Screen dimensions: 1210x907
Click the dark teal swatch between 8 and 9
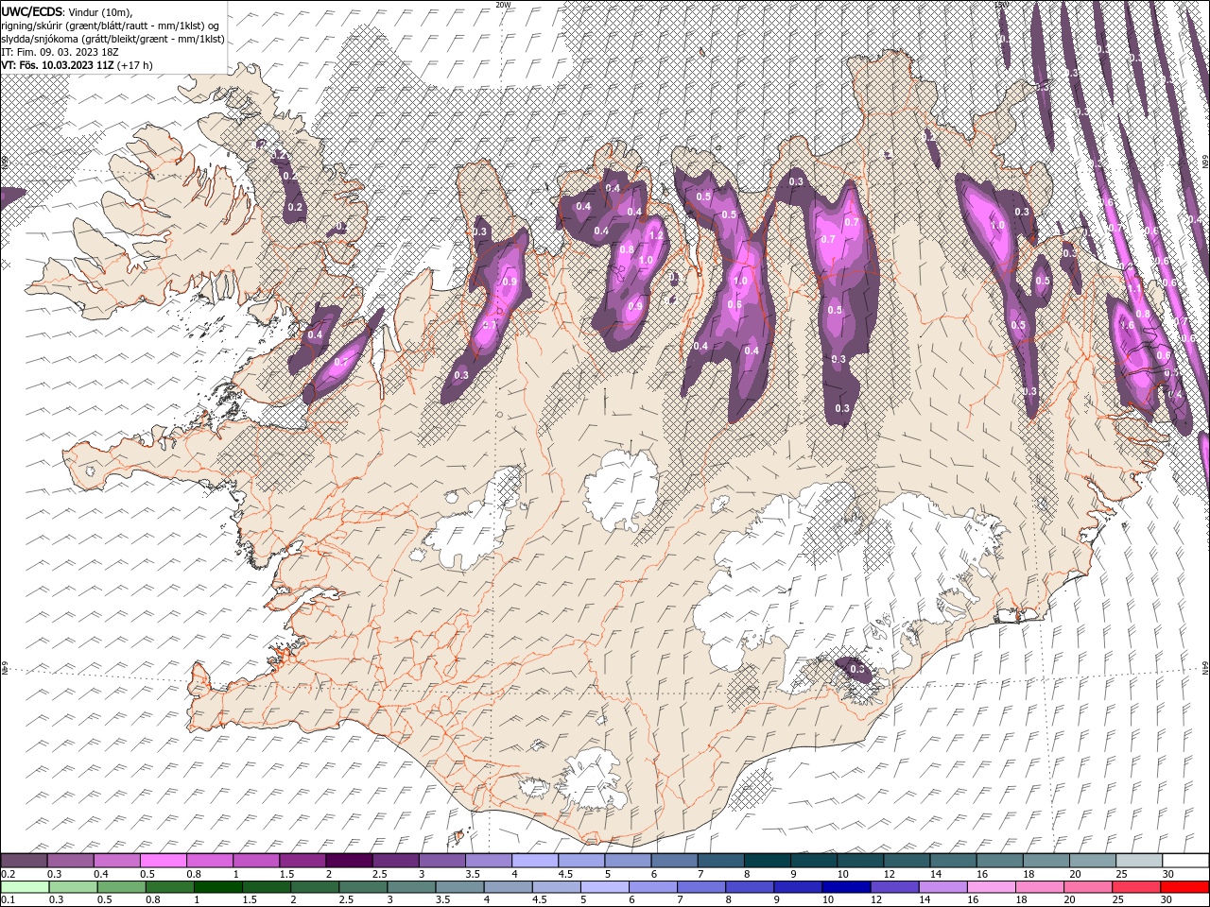767,861
